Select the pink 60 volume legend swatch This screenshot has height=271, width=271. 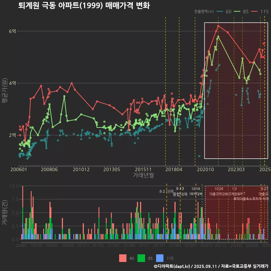click(123, 258)
